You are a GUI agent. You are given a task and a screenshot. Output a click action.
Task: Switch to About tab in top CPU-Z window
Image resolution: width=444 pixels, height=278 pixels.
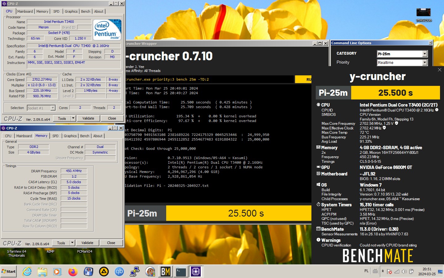point(99,11)
